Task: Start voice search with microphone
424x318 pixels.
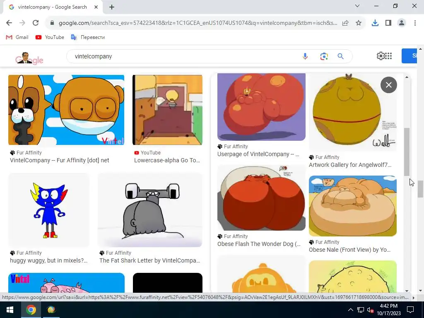Action: tap(305, 56)
